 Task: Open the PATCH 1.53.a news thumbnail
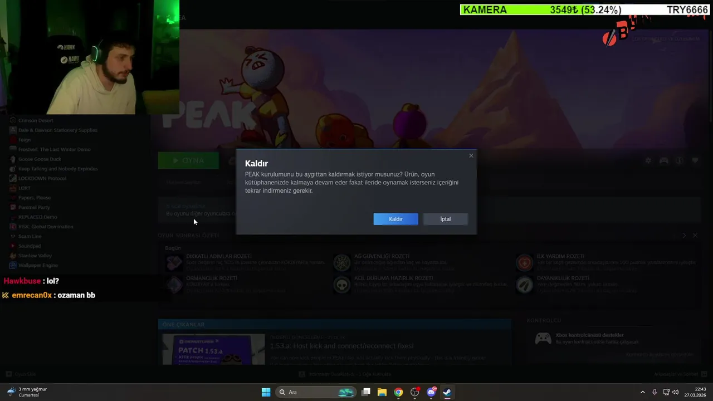pos(213,349)
